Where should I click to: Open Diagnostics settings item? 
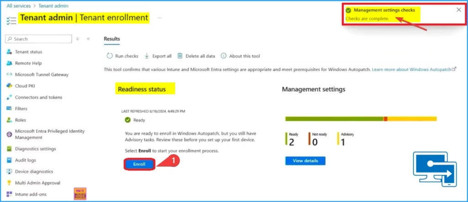click(x=36, y=149)
